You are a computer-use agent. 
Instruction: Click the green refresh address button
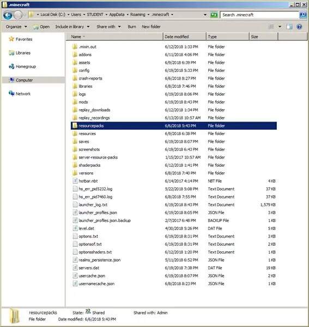coord(214,15)
